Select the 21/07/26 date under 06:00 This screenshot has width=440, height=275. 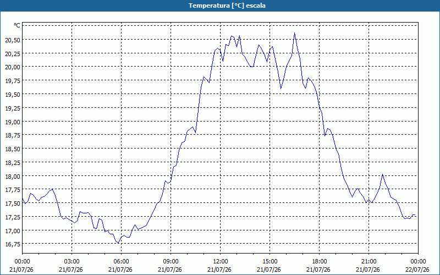120,269
